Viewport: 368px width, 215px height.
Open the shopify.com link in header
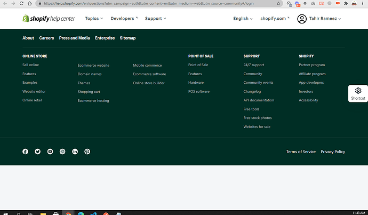275,18
